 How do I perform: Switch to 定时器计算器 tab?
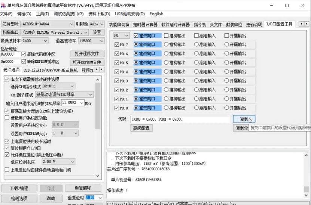pyautogui.click(x=145, y=25)
